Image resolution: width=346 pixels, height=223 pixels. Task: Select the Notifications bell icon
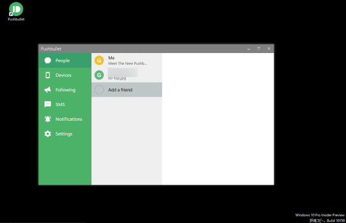coord(48,119)
